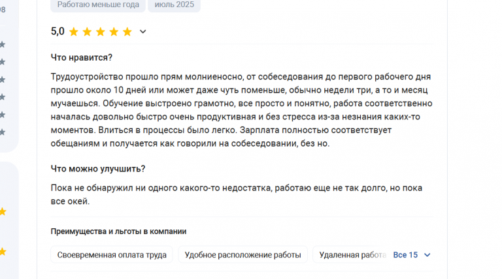
Task: Click the first yellow star of the 5,0 rating
Action: click(x=74, y=31)
